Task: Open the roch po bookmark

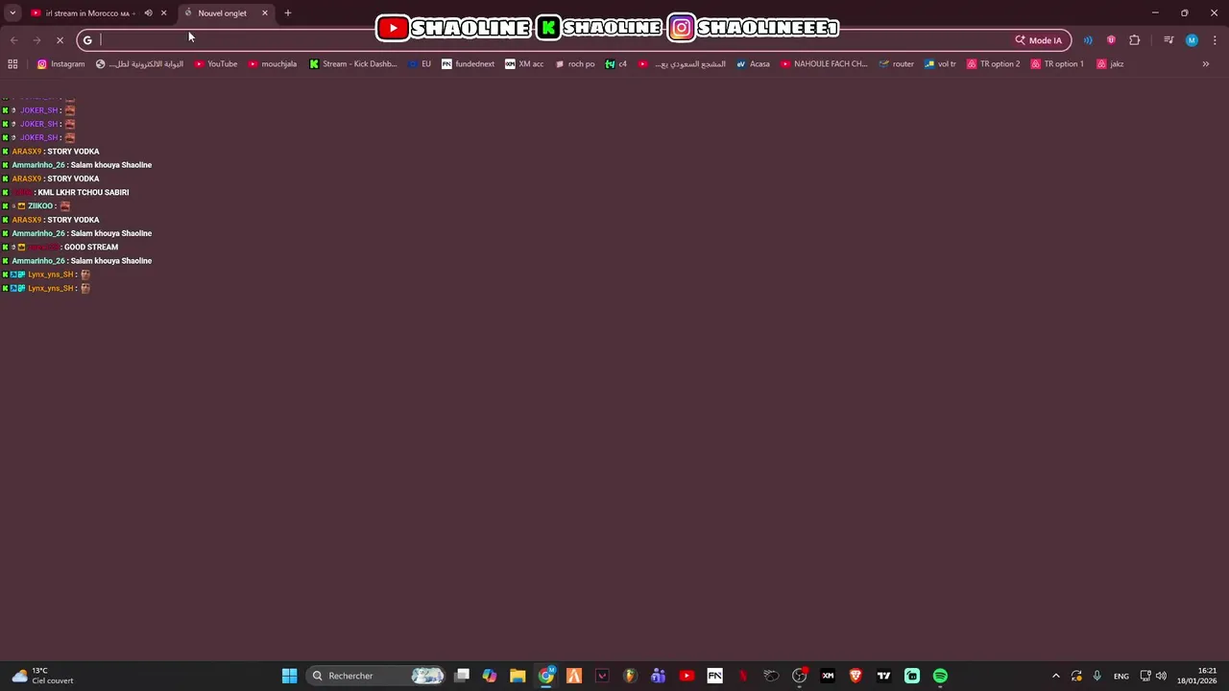Action: point(574,64)
